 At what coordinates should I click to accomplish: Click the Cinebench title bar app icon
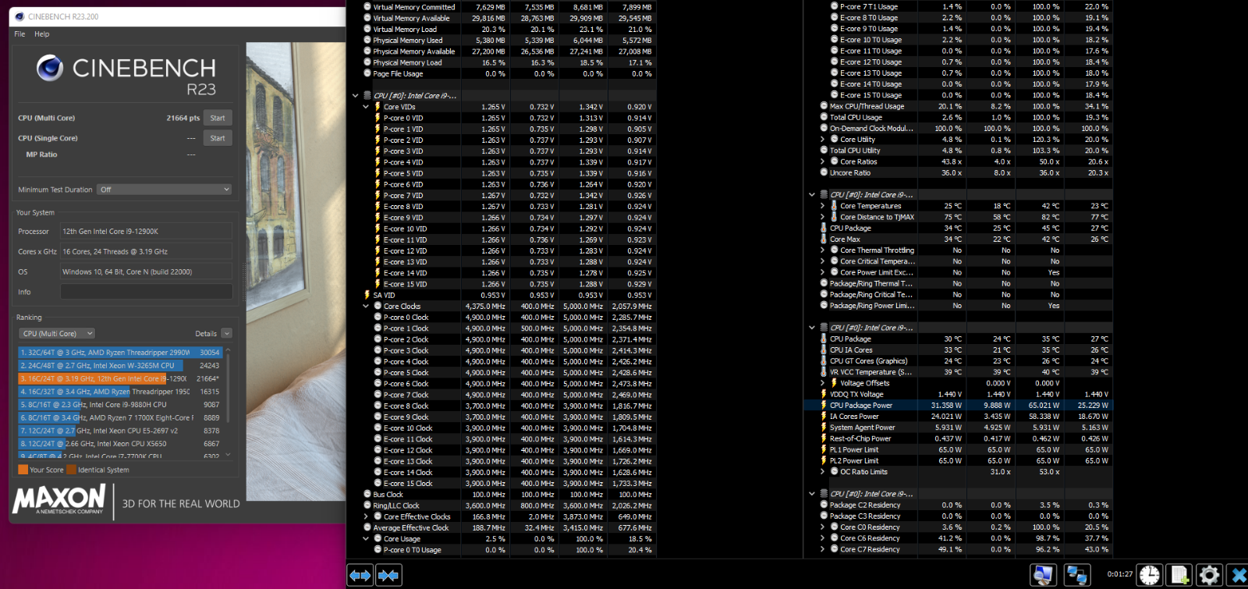coord(19,16)
